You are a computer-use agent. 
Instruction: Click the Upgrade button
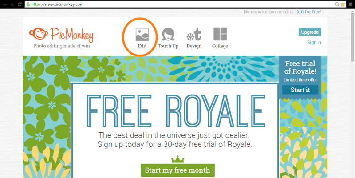pyautogui.click(x=310, y=32)
